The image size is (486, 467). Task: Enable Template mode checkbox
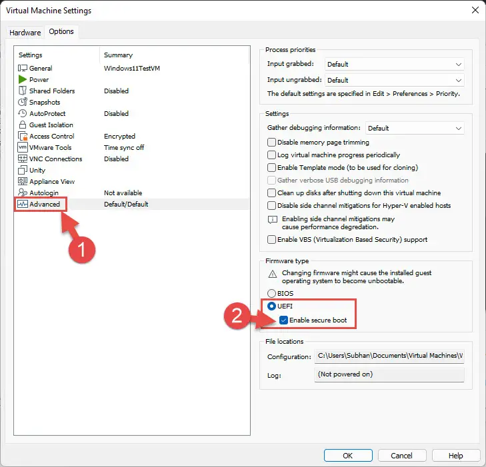point(271,167)
